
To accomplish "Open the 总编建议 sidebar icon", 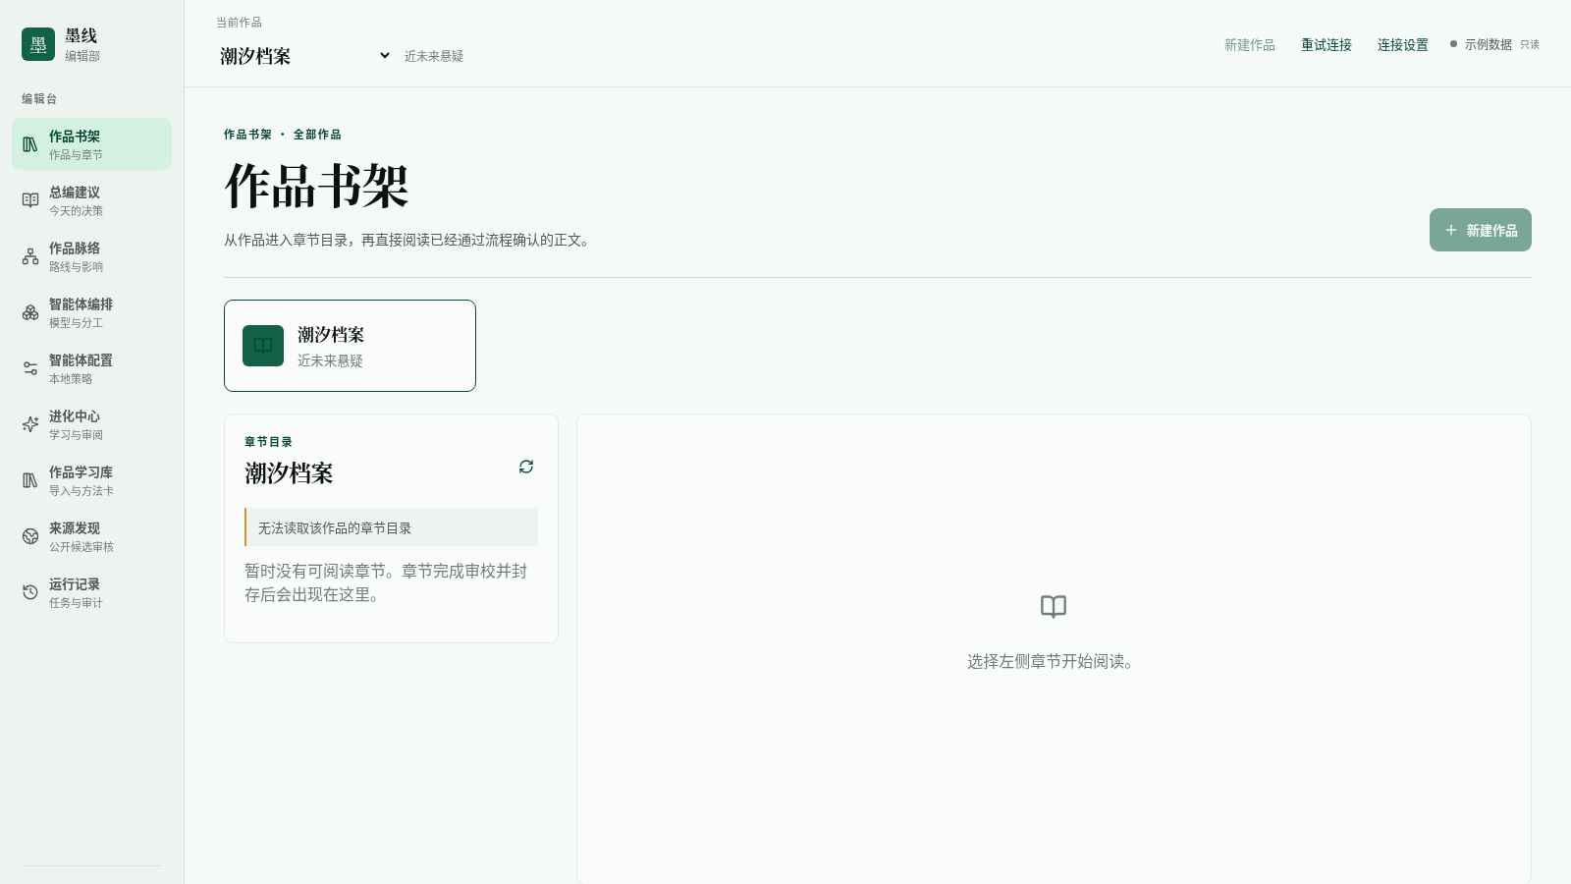I will click(30, 200).
